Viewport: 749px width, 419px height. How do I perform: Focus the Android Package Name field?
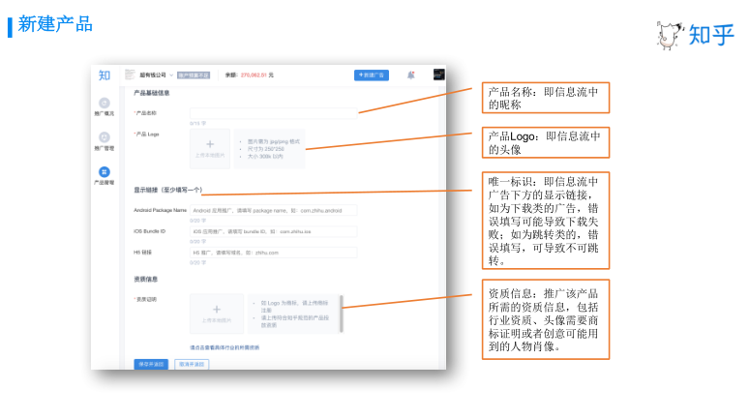[x=273, y=209]
